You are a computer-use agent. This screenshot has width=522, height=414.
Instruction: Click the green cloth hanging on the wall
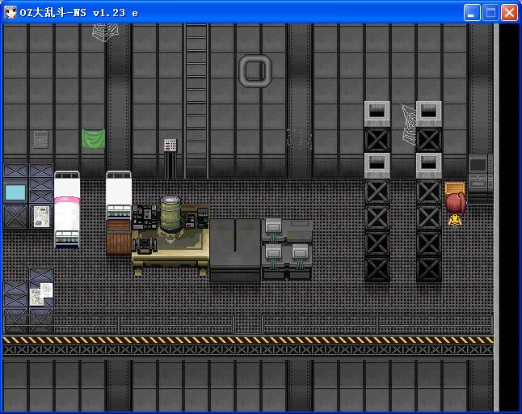94,139
